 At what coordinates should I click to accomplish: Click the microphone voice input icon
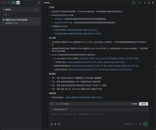click(140, 124)
